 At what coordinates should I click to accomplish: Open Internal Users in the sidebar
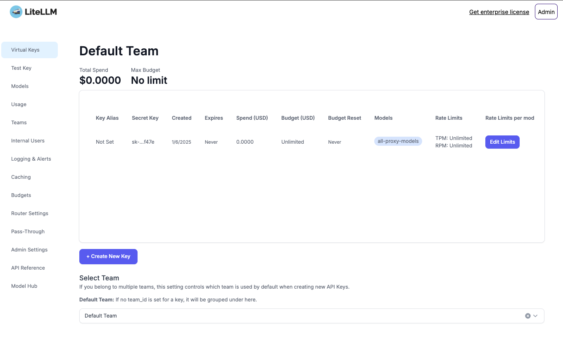(28, 141)
